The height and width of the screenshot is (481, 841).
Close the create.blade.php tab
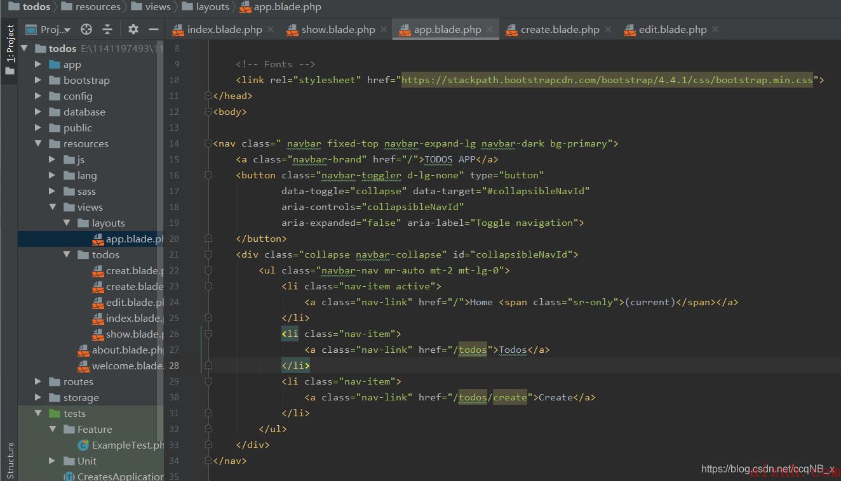(x=608, y=29)
